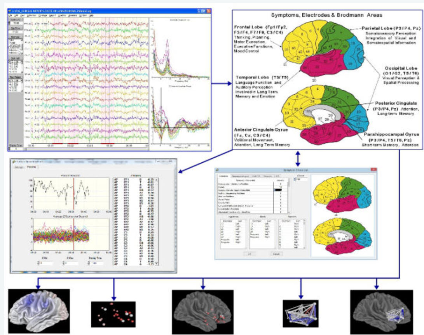The height and width of the screenshot is (335, 424).
Task: Click Cancel in the Symptom Check List
Action: point(277,253)
